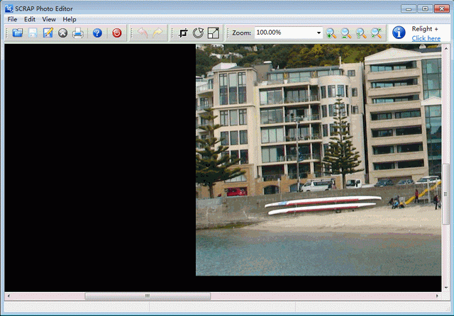Click the zoom in magnifier icon
This screenshot has width=454, height=316.
pyautogui.click(x=331, y=33)
